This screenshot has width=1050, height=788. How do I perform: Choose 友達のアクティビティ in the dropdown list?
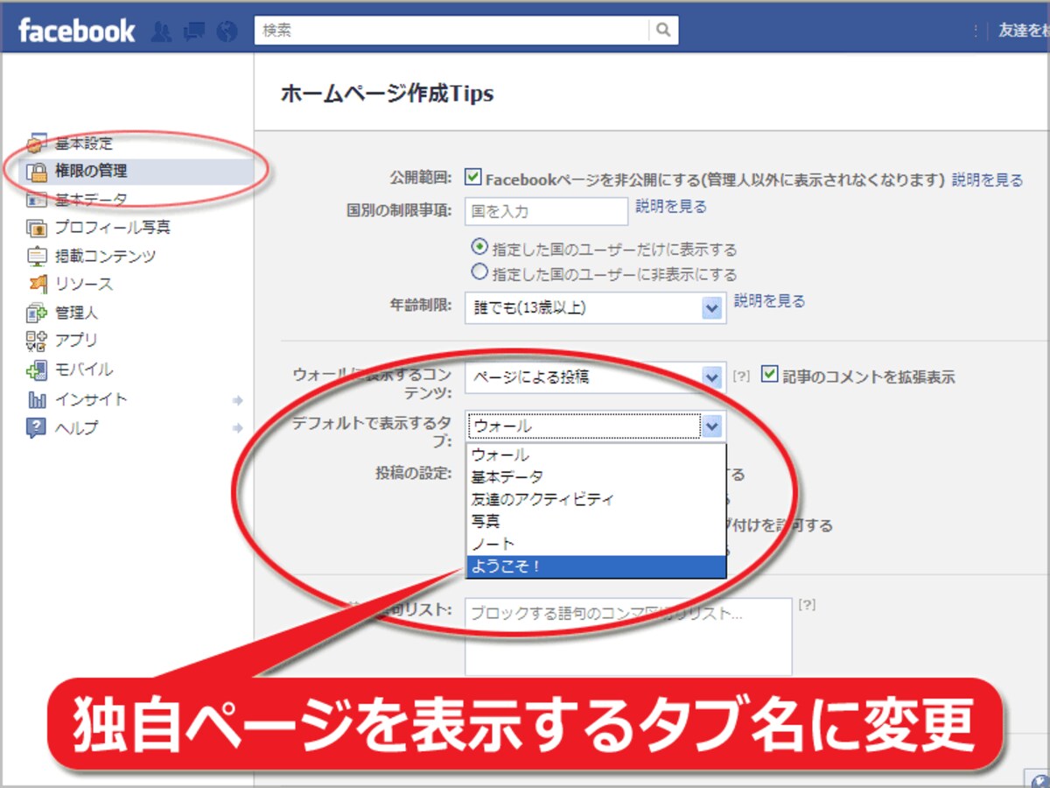[596, 499]
